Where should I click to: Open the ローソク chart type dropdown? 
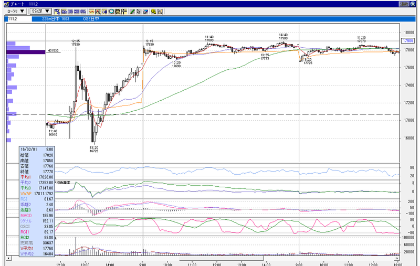tap(15, 11)
